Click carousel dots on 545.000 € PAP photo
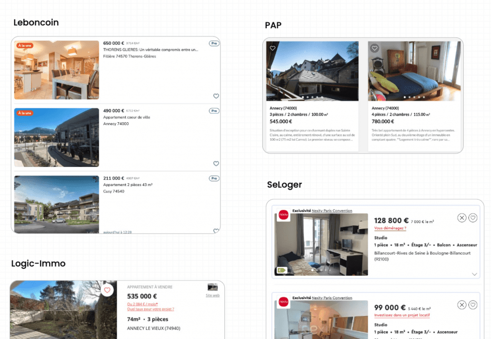491x339 pixels. tap(312, 97)
